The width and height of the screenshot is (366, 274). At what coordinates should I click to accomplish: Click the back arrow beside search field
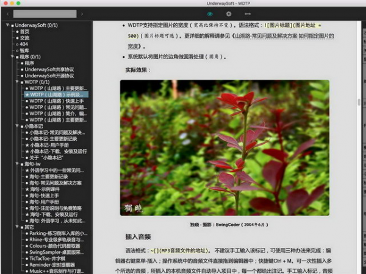pos(8,13)
